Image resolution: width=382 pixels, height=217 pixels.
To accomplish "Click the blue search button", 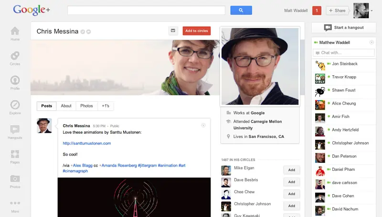I will [x=241, y=10].
